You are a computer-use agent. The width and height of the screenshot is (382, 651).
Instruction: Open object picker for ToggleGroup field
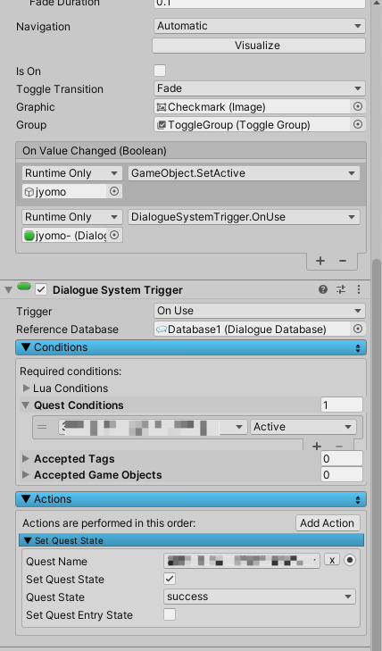(x=358, y=124)
